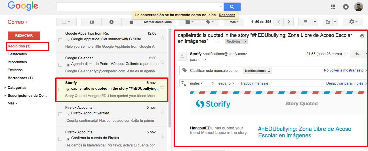This screenshot has width=368, height=151.
Task: Click the Storify logo in the email
Action: tap(213, 104)
